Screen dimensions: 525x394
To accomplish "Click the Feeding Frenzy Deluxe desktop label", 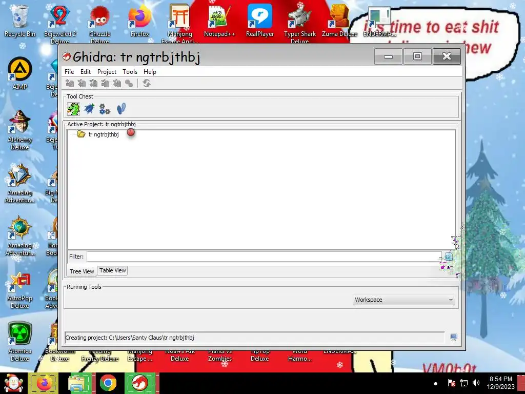I will pos(100,355).
